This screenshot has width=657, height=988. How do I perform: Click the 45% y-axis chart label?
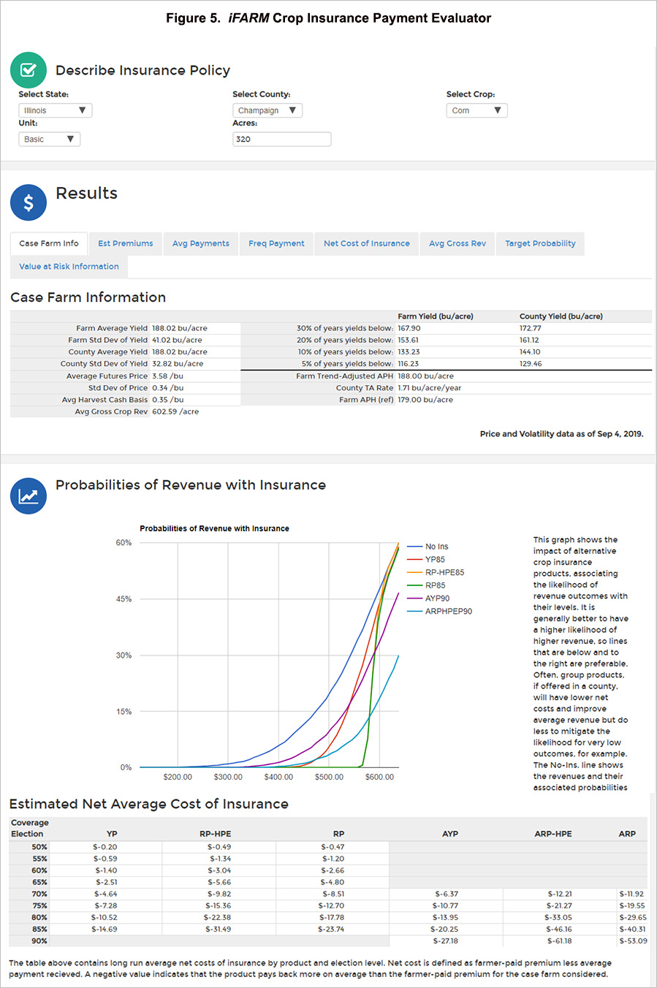pyautogui.click(x=124, y=599)
